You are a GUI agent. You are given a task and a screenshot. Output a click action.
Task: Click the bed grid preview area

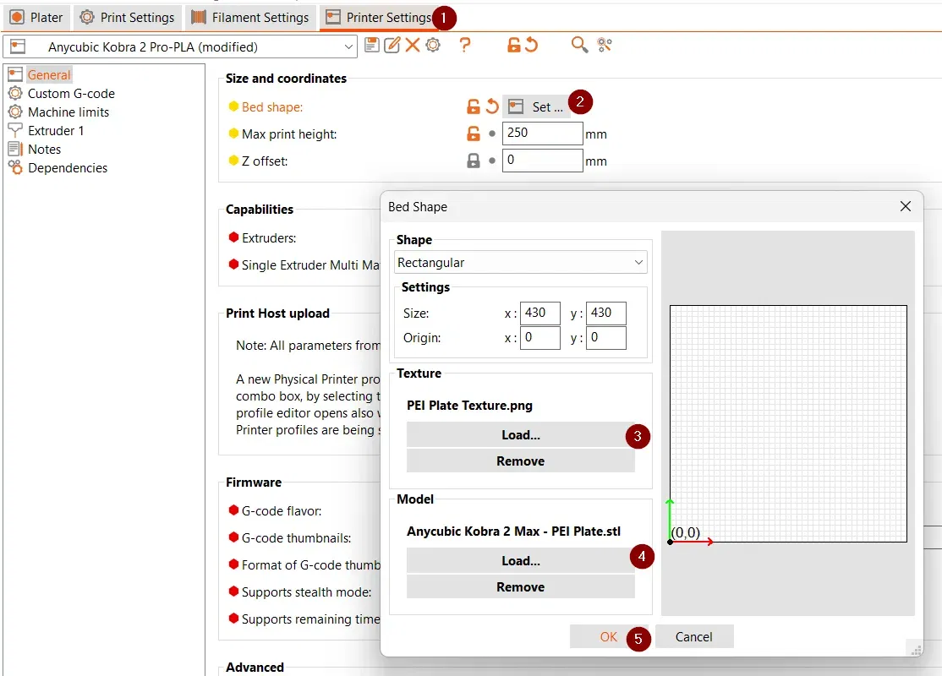[x=788, y=424]
